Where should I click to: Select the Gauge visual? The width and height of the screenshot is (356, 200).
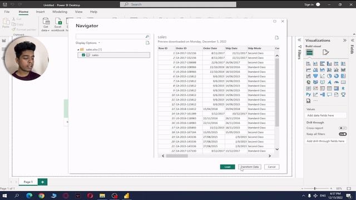[336, 82]
